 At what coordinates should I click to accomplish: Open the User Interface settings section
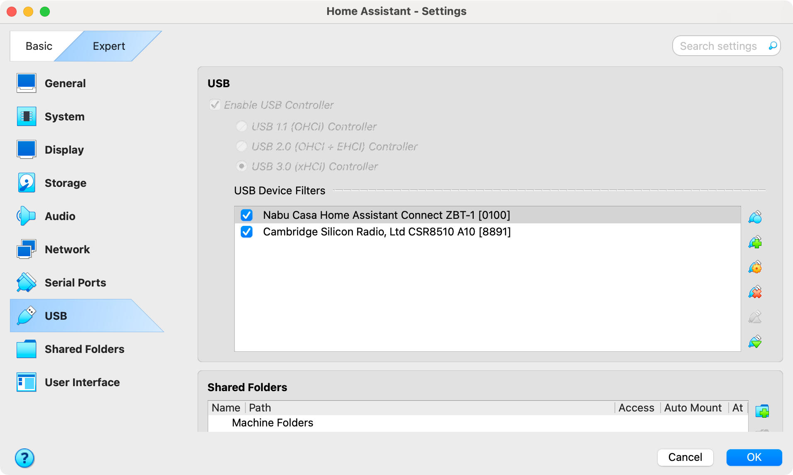tap(82, 382)
